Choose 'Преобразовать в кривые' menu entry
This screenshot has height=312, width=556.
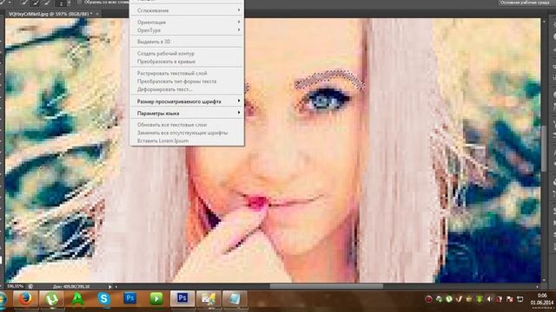pyautogui.click(x=187, y=62)
